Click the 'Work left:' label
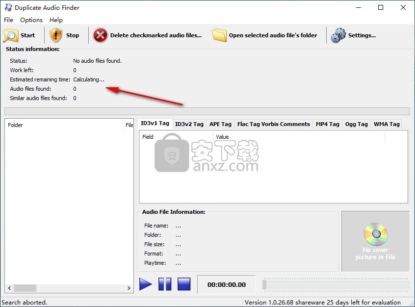 22,70
